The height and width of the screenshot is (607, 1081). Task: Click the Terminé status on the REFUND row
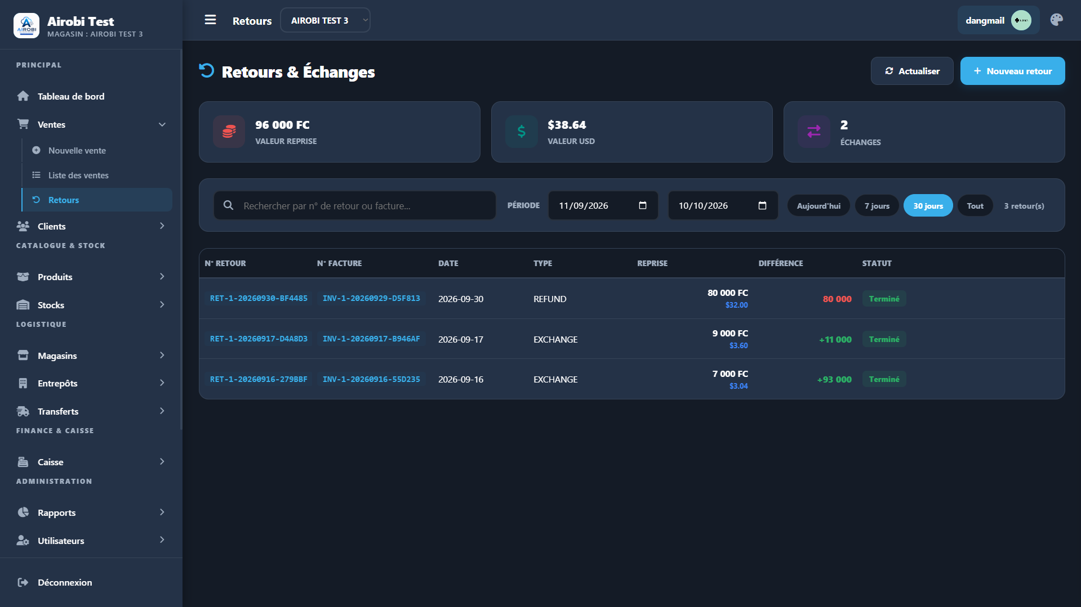tap(884, 299)
